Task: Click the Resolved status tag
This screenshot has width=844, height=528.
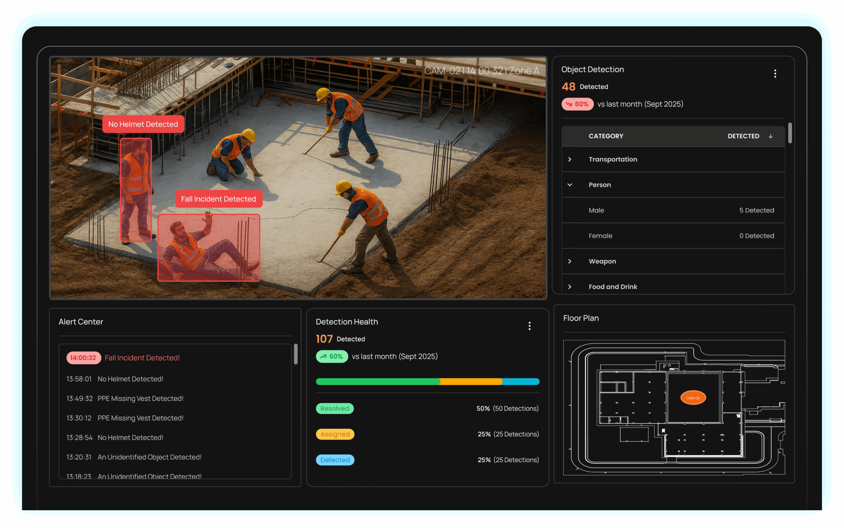Action: 334,409
